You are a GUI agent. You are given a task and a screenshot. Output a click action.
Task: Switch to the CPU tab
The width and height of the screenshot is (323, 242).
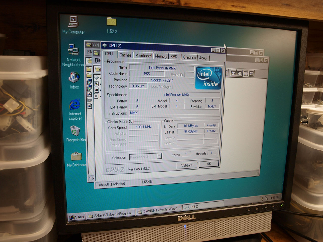pos(109,54)
